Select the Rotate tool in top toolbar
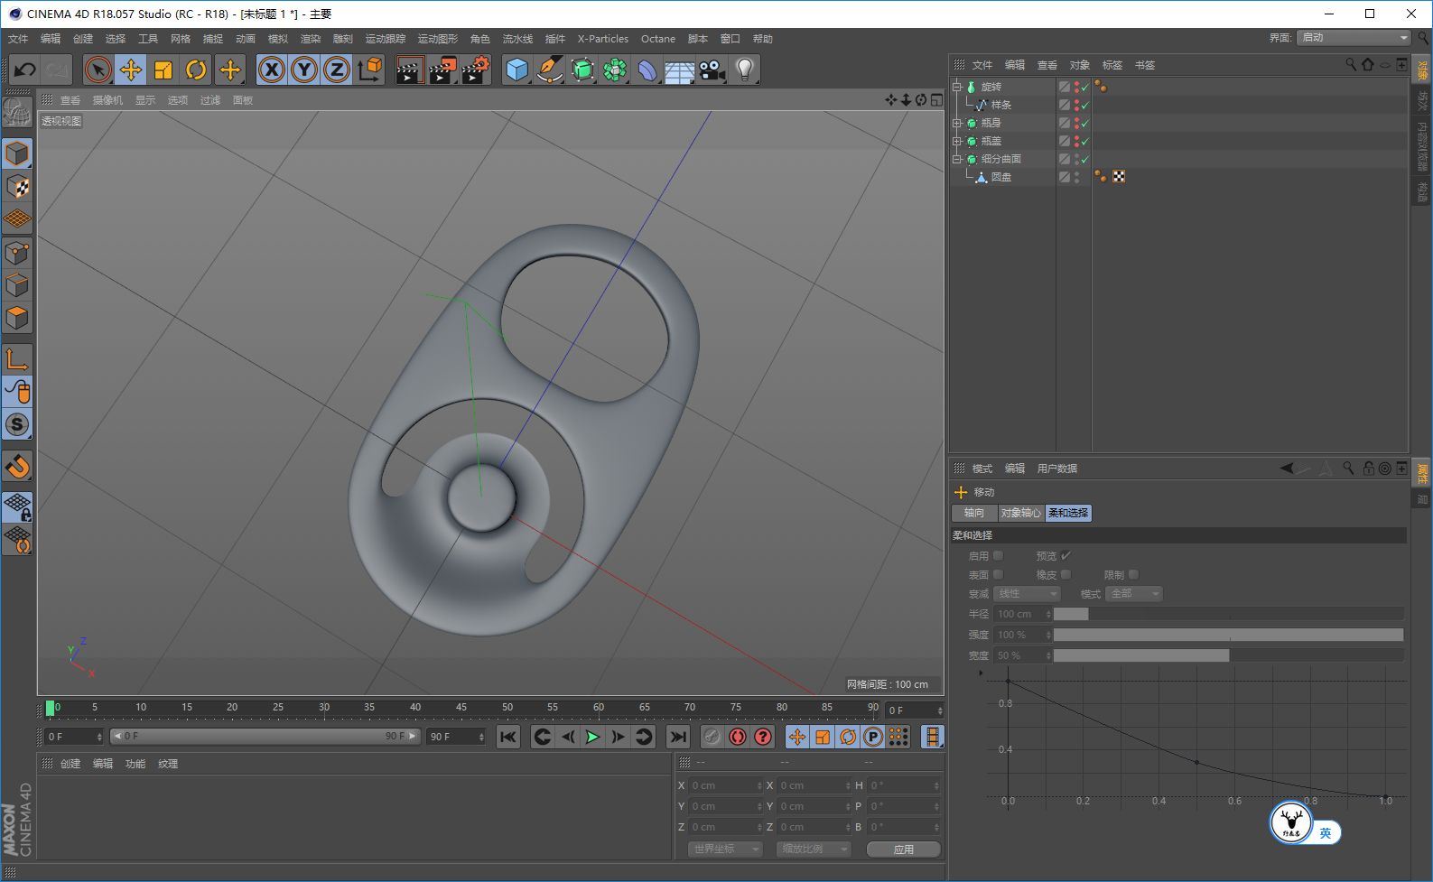The height and width of the screenshot is (882, 1433). [x=196, y=70]
